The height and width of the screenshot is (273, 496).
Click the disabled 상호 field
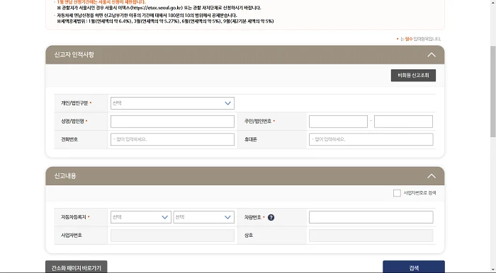371,236
